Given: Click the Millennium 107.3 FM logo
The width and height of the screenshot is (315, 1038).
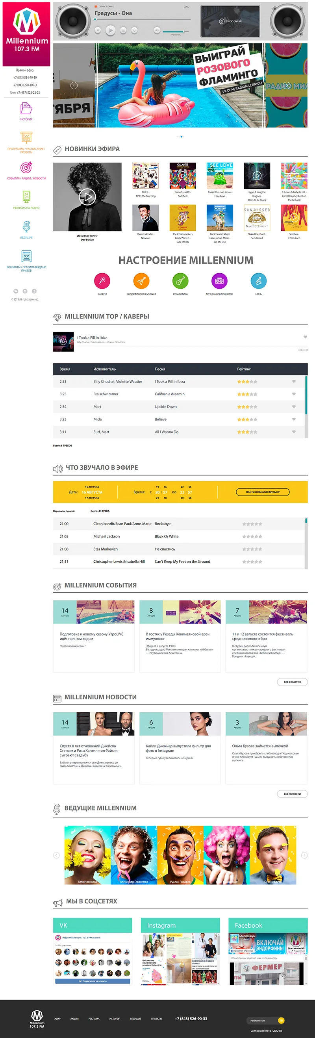Looking at the screenshot, I should [x=27, y=34].
